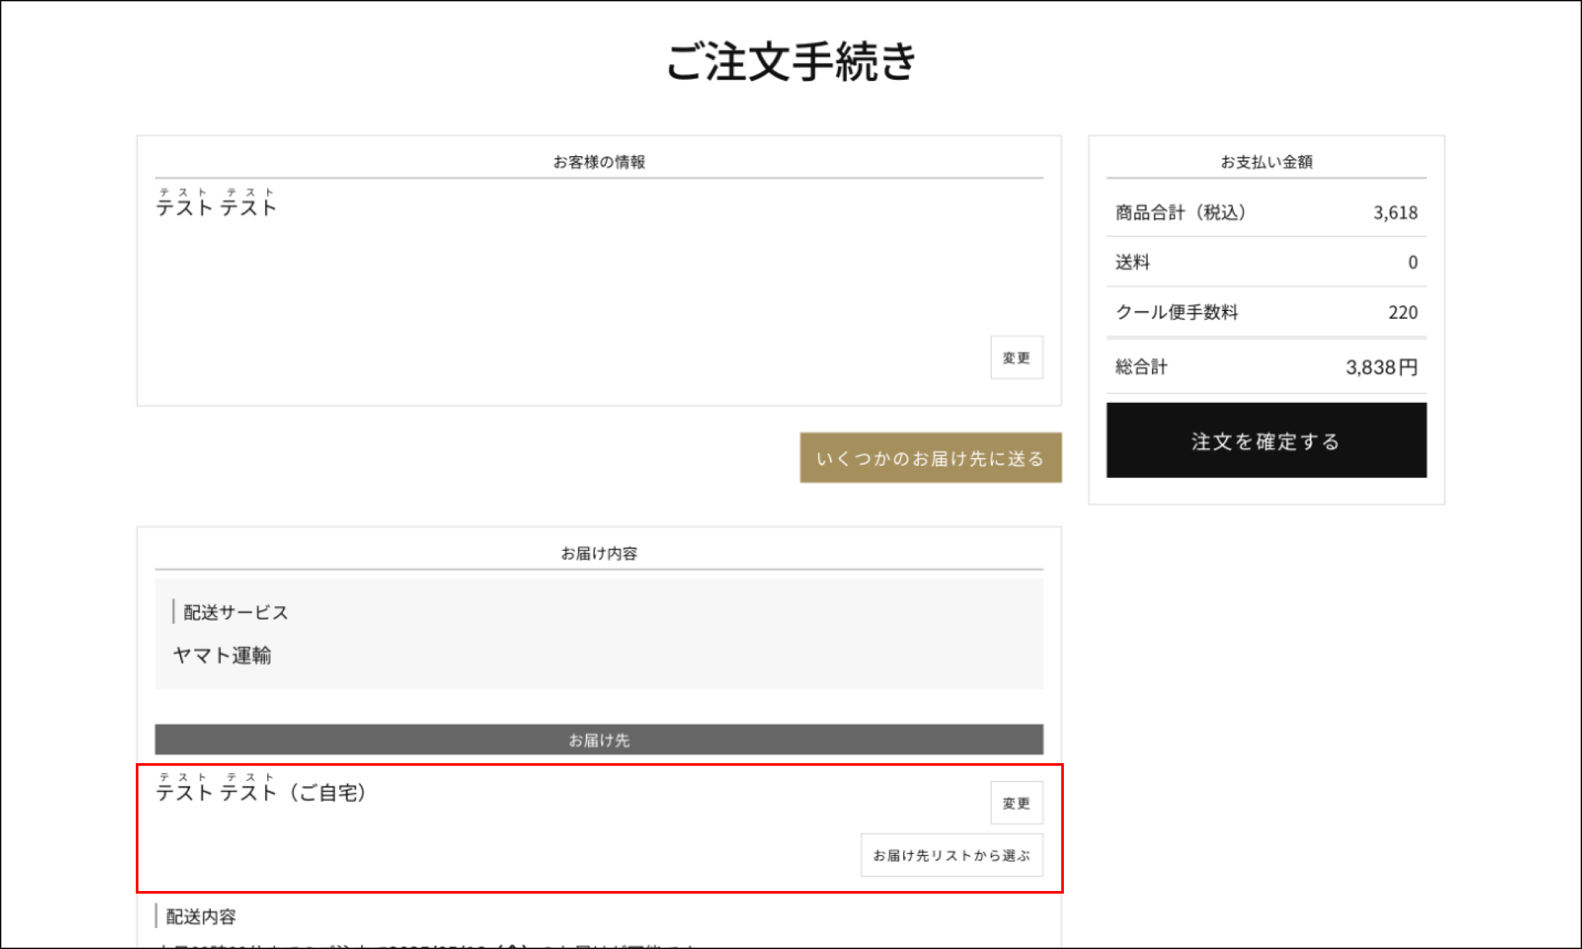Click the クール便手数料 row label
1582x949 pixels.
point(1177,312)
